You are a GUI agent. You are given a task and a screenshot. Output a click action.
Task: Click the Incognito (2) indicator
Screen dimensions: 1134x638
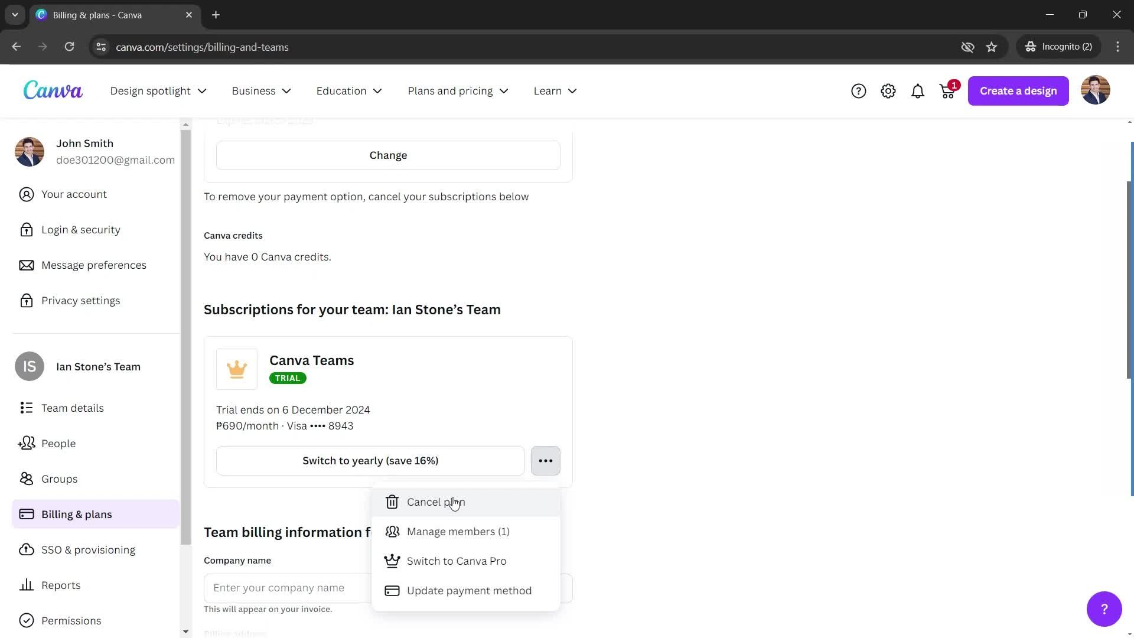pos(1058,47)
